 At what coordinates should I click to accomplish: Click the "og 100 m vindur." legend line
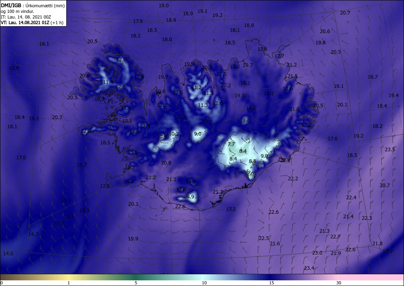click(x=17, y=11)
